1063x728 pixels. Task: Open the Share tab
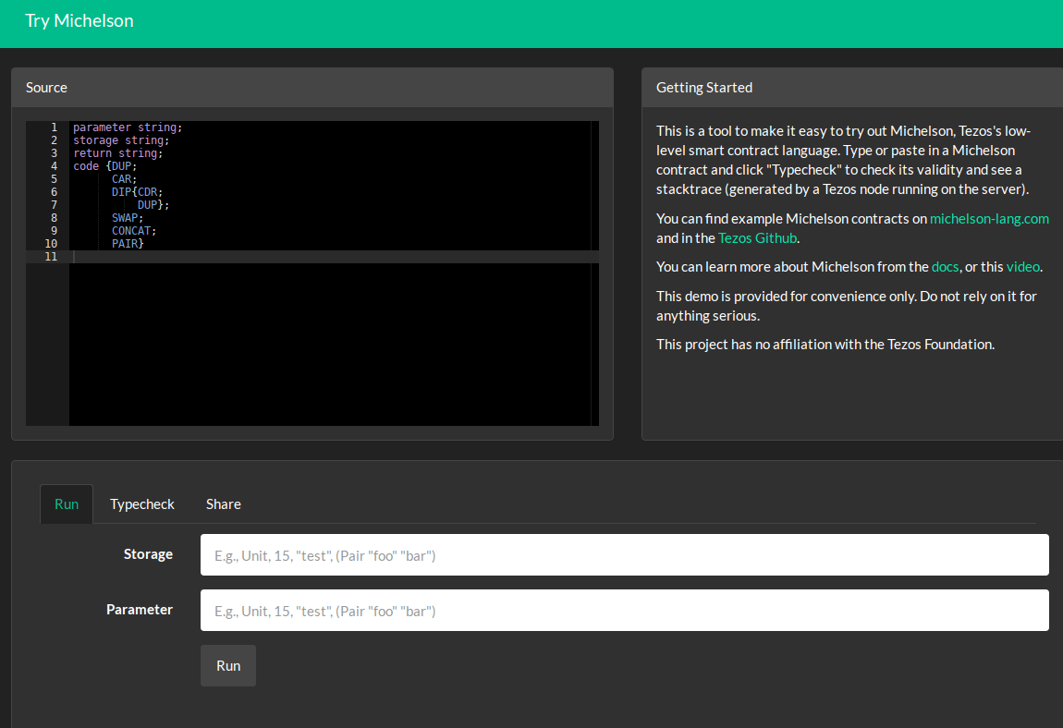coord(223,504)
